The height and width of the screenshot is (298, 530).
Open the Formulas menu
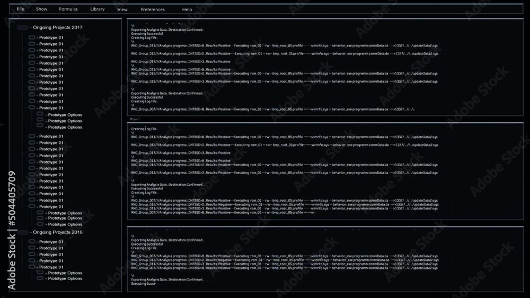pos(68,9)
